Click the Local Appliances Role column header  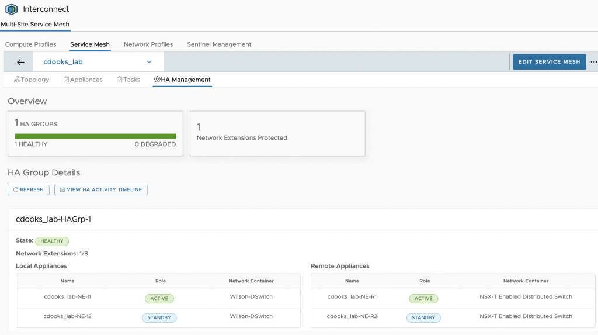coord(161,281)
